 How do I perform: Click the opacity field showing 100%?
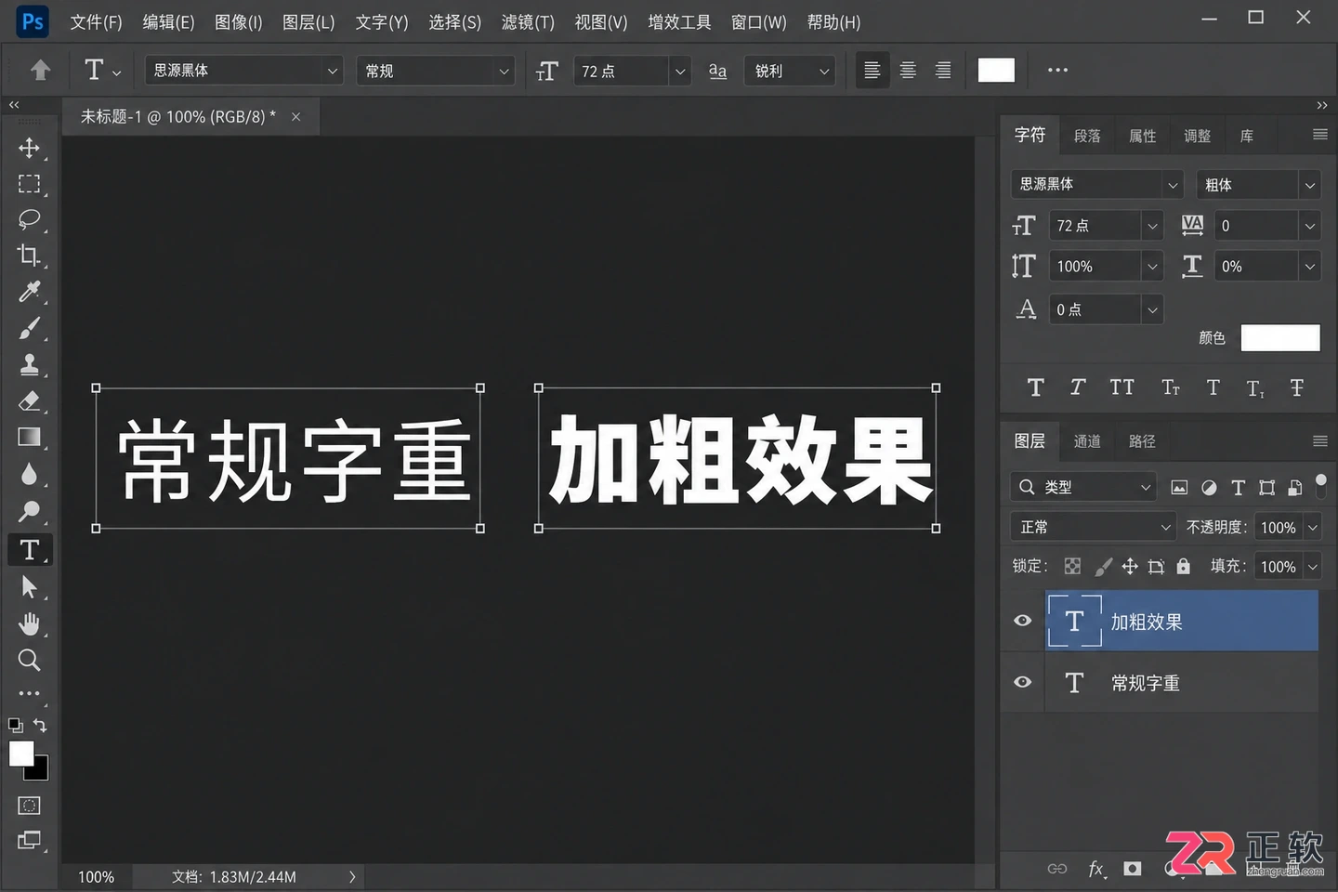1279,528
